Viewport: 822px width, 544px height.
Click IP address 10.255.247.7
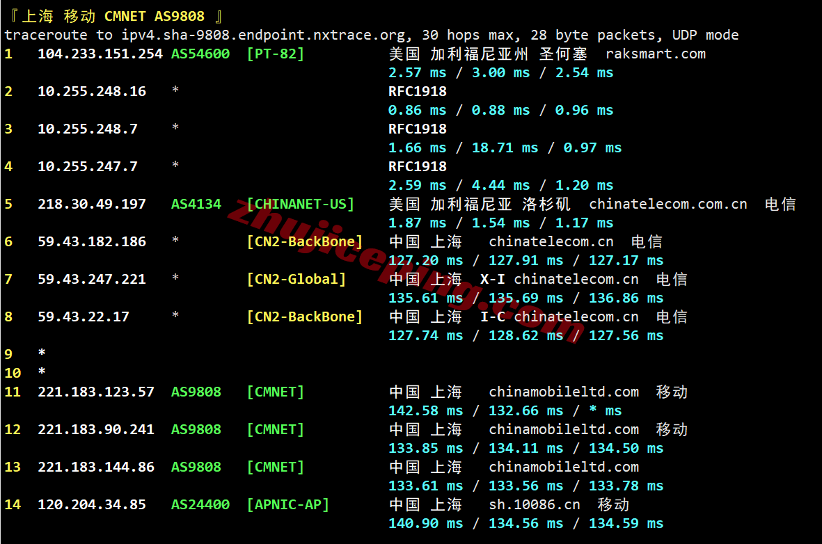click(87, 166)
